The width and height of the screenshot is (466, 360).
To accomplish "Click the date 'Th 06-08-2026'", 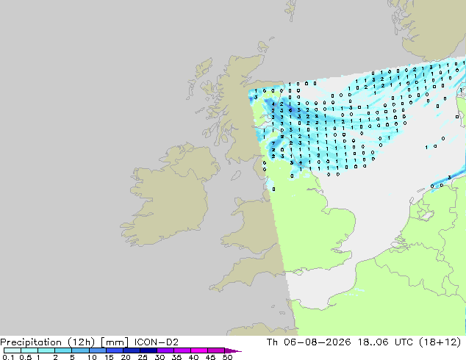I will 309,342.
